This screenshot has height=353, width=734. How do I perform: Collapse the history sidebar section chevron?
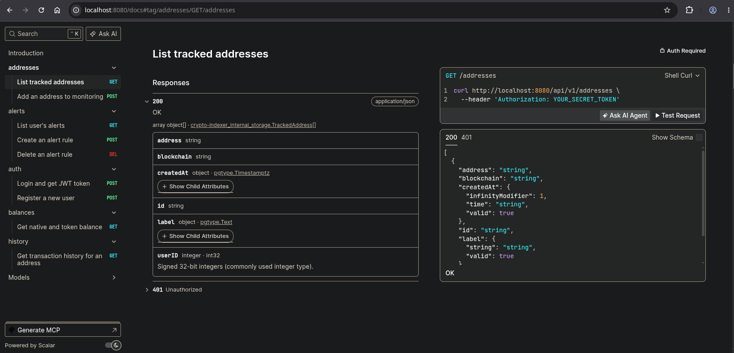tap(114, 241)
